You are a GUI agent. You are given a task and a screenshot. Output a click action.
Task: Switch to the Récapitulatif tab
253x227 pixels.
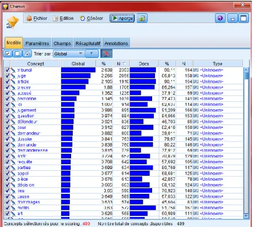coord(88,44)
